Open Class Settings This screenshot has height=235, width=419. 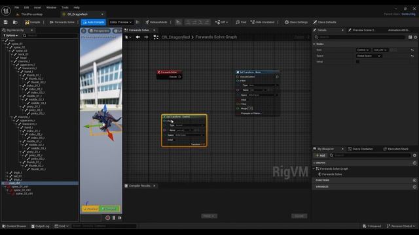(x=296, y=22)
